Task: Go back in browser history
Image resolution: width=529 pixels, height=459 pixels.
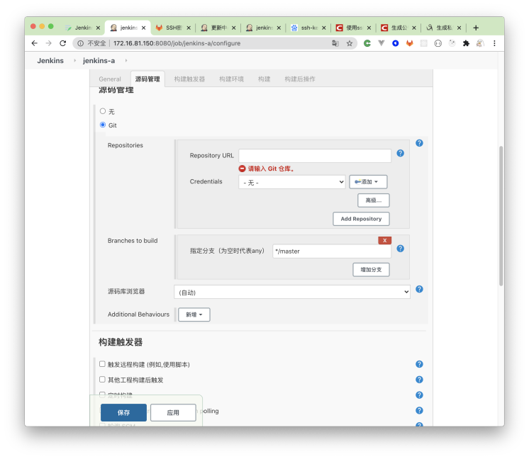Action: pyautogui.click(x=35, y=43)
